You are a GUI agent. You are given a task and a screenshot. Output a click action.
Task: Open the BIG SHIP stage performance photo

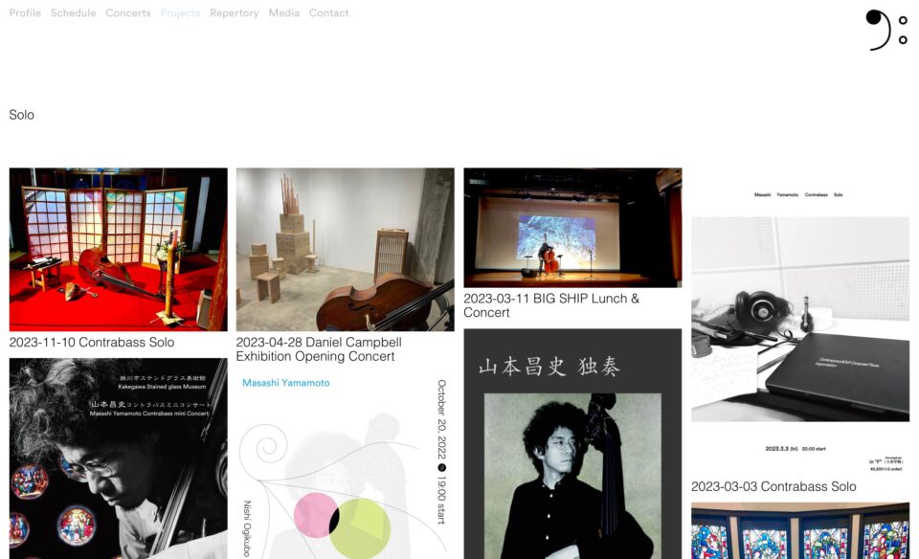click(x=572, y=228)
